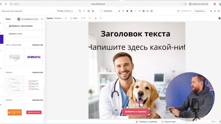221x124 pixels.
Task: Rename the creative 'Креатив без названия'
Action: click(12, 11)
